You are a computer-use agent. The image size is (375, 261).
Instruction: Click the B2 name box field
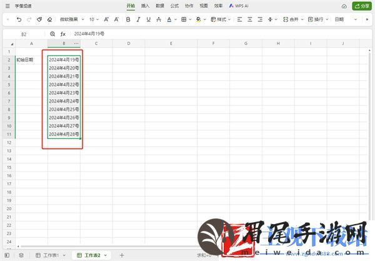(24, 34)
